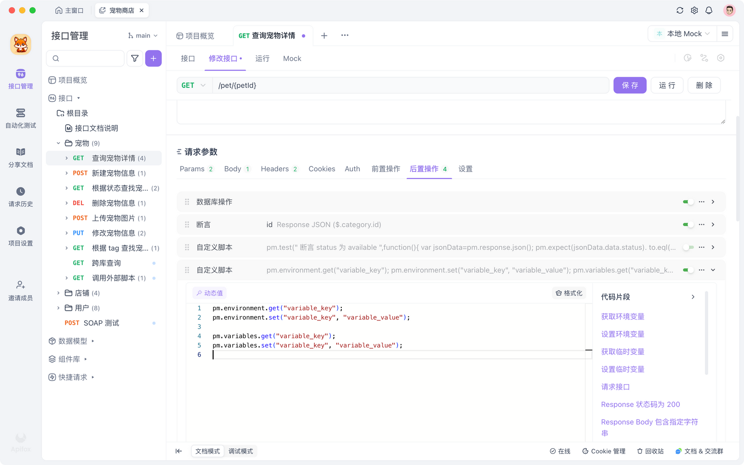The height and width of the screenshot is (465, 744).
Task: Open 项目设置 from the left sidebar
Action: coord(20,236)
